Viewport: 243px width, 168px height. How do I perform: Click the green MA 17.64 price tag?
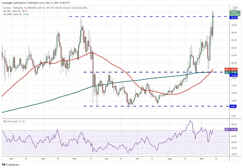tap(231, 72)
